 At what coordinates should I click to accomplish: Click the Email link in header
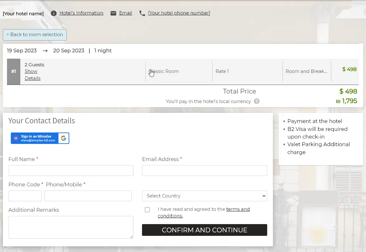click(x=125, y=13)
